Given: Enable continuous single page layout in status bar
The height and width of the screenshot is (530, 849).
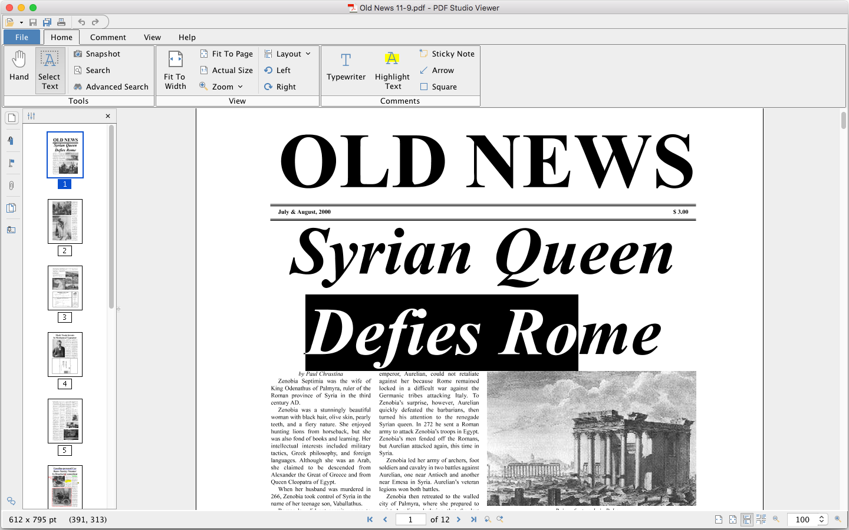Looking at the screenshot, I should pyautogui.click(x=747, y=519).
